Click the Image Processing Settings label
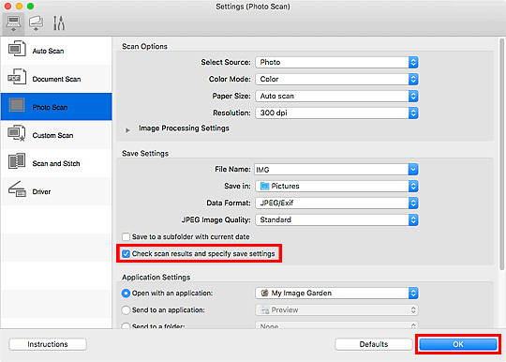The image size is (506, 362). 184,128
